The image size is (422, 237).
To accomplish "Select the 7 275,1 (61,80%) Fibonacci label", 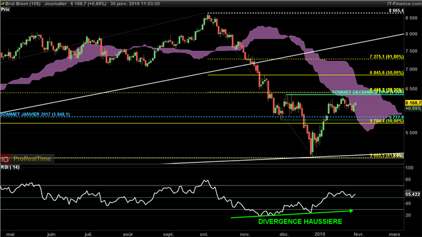I will [387, 56].
